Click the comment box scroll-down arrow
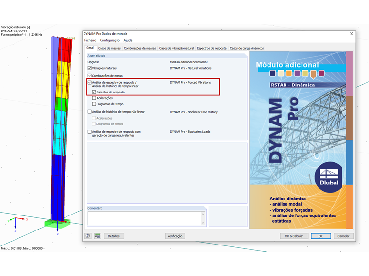Image resolution: width=369 pixels, height=276 pixels. click(x=203, y=223)
